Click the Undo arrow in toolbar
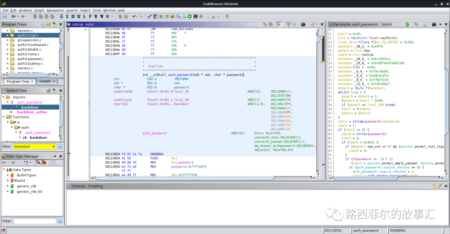450x234 pixels. pos(134,17)
